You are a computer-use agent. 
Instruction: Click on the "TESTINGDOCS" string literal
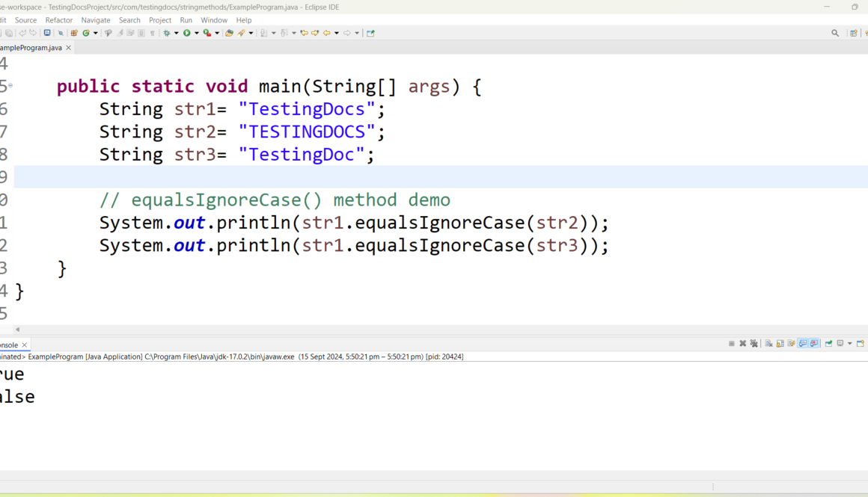306,132
